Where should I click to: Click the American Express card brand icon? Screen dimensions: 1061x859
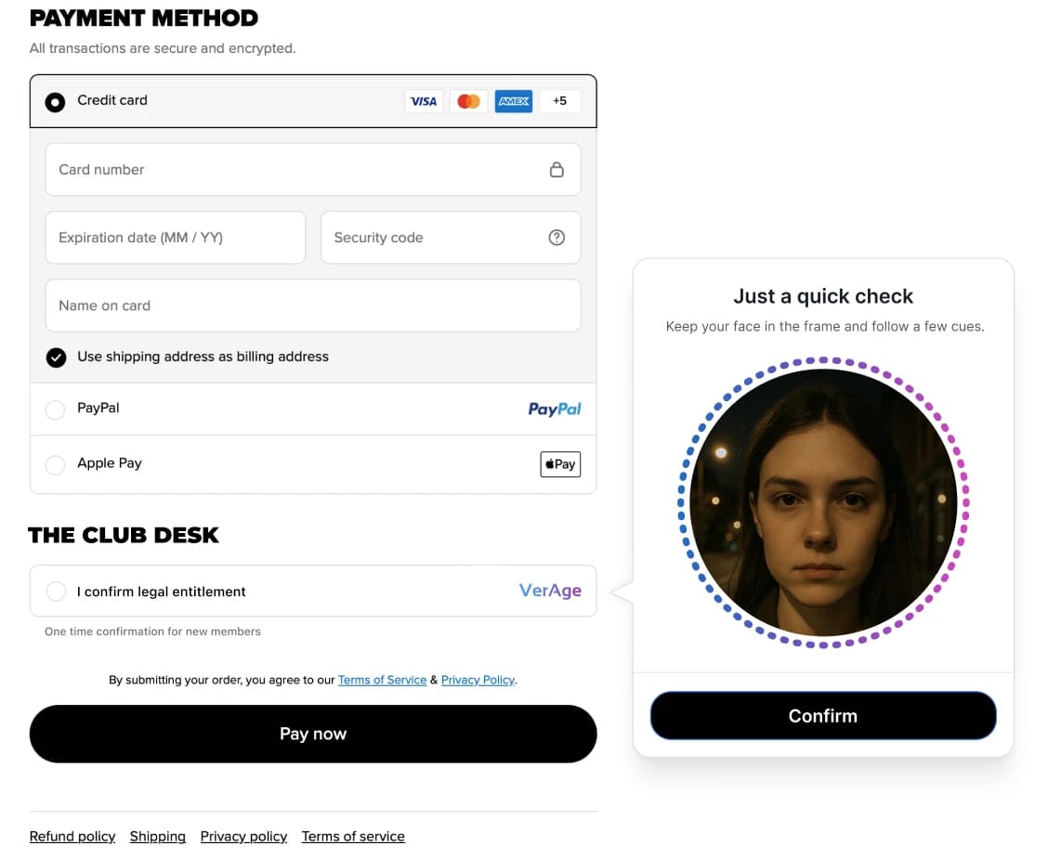(514, 101)
